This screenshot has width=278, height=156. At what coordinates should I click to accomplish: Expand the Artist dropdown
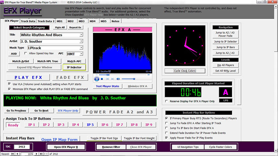click(x=82, y=42)
